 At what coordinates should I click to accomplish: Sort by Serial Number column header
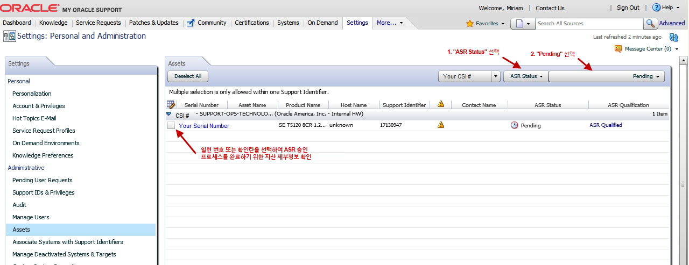201,105
